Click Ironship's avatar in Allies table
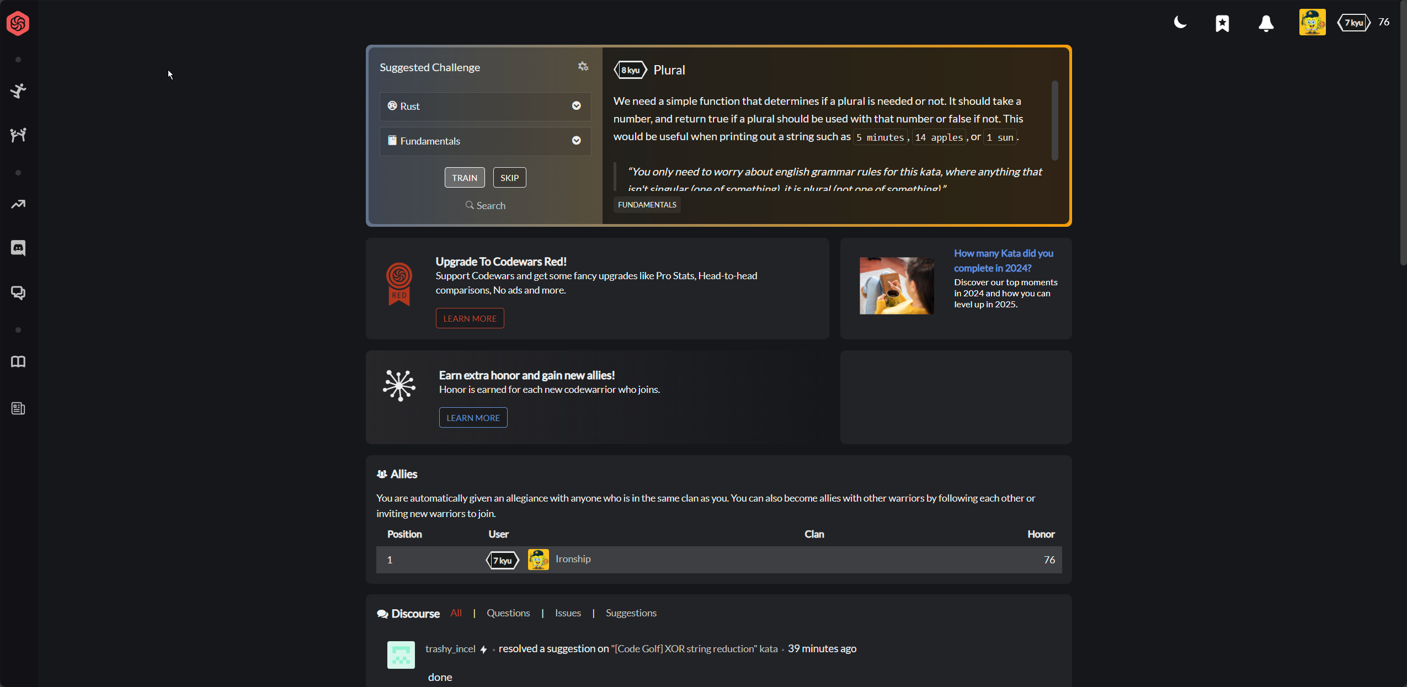Screen dimensions: 1407x687 [x=539, y=560]
